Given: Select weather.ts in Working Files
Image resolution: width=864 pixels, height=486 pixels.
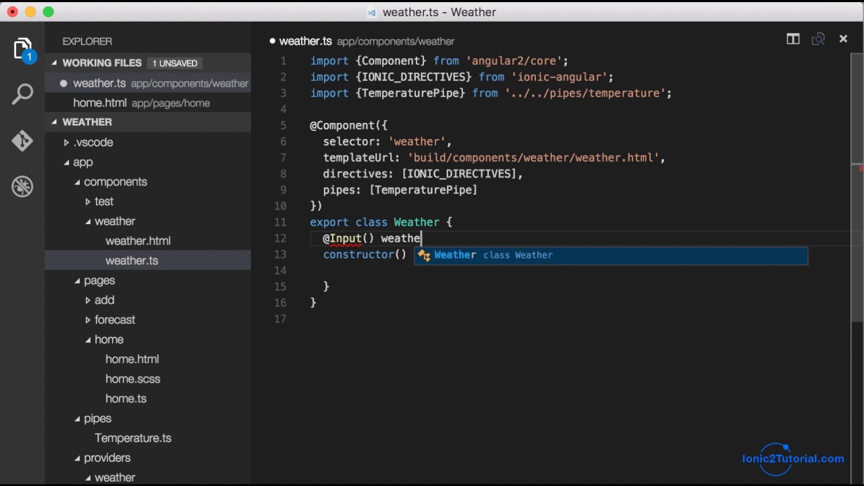Looking at the screenshot, I should coord(148,83).
